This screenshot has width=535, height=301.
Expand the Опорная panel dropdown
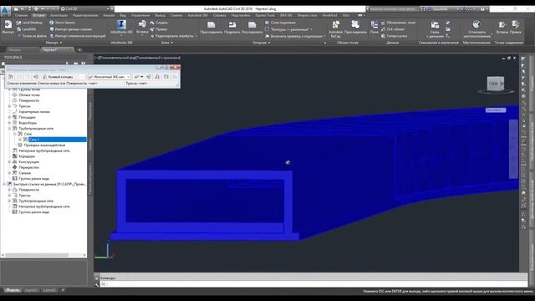point(262,43)
